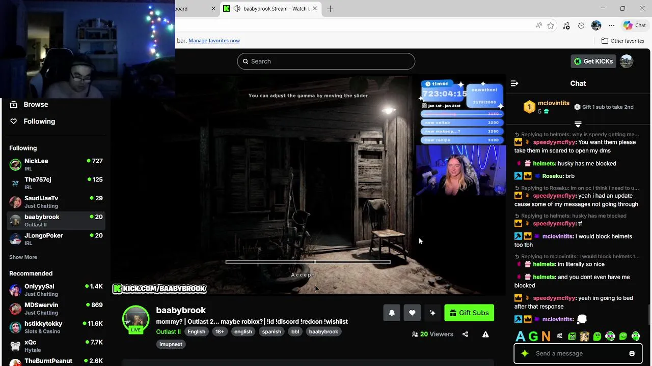Click the Read aloud icon in address bar
This screenshot has height=366, width=652.
(x=539, y=25)
